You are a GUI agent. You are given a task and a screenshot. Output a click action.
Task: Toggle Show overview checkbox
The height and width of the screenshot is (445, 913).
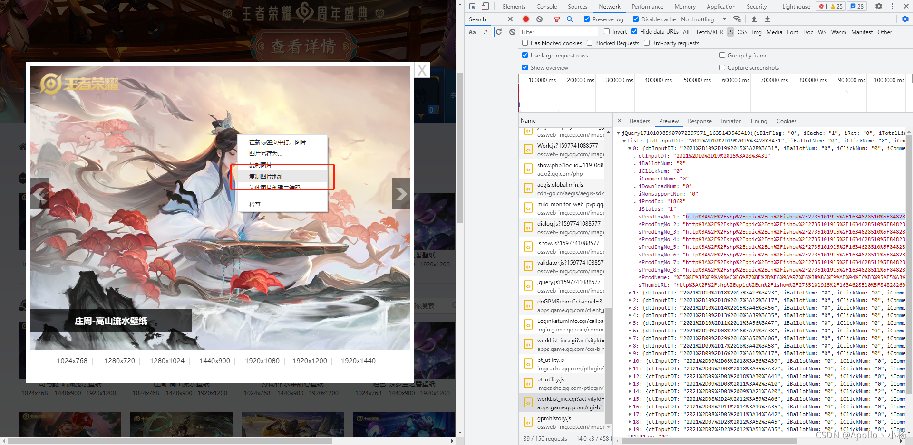[525, 67]
